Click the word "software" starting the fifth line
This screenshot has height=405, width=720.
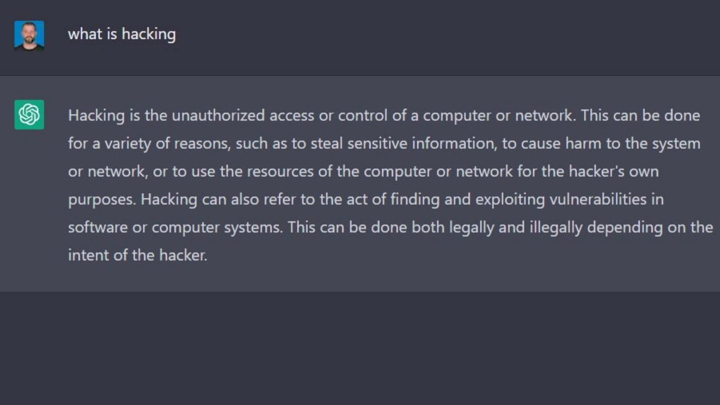tap(98, 227)
